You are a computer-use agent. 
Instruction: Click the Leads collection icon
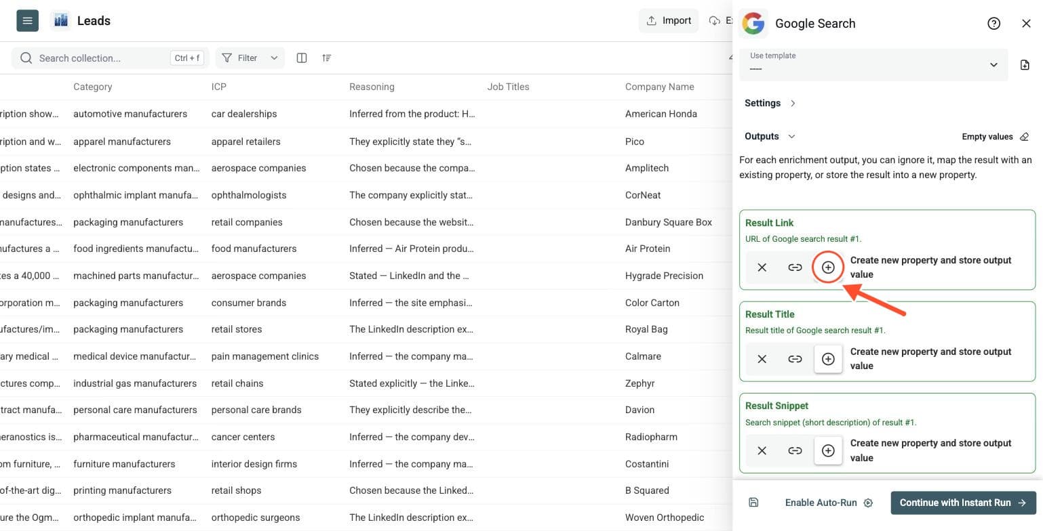pos(60,20)
